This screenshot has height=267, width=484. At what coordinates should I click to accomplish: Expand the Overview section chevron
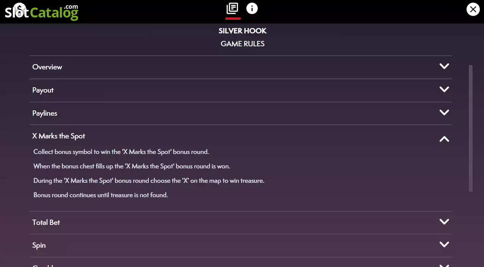pyautogui.click(x=444, y=66)
